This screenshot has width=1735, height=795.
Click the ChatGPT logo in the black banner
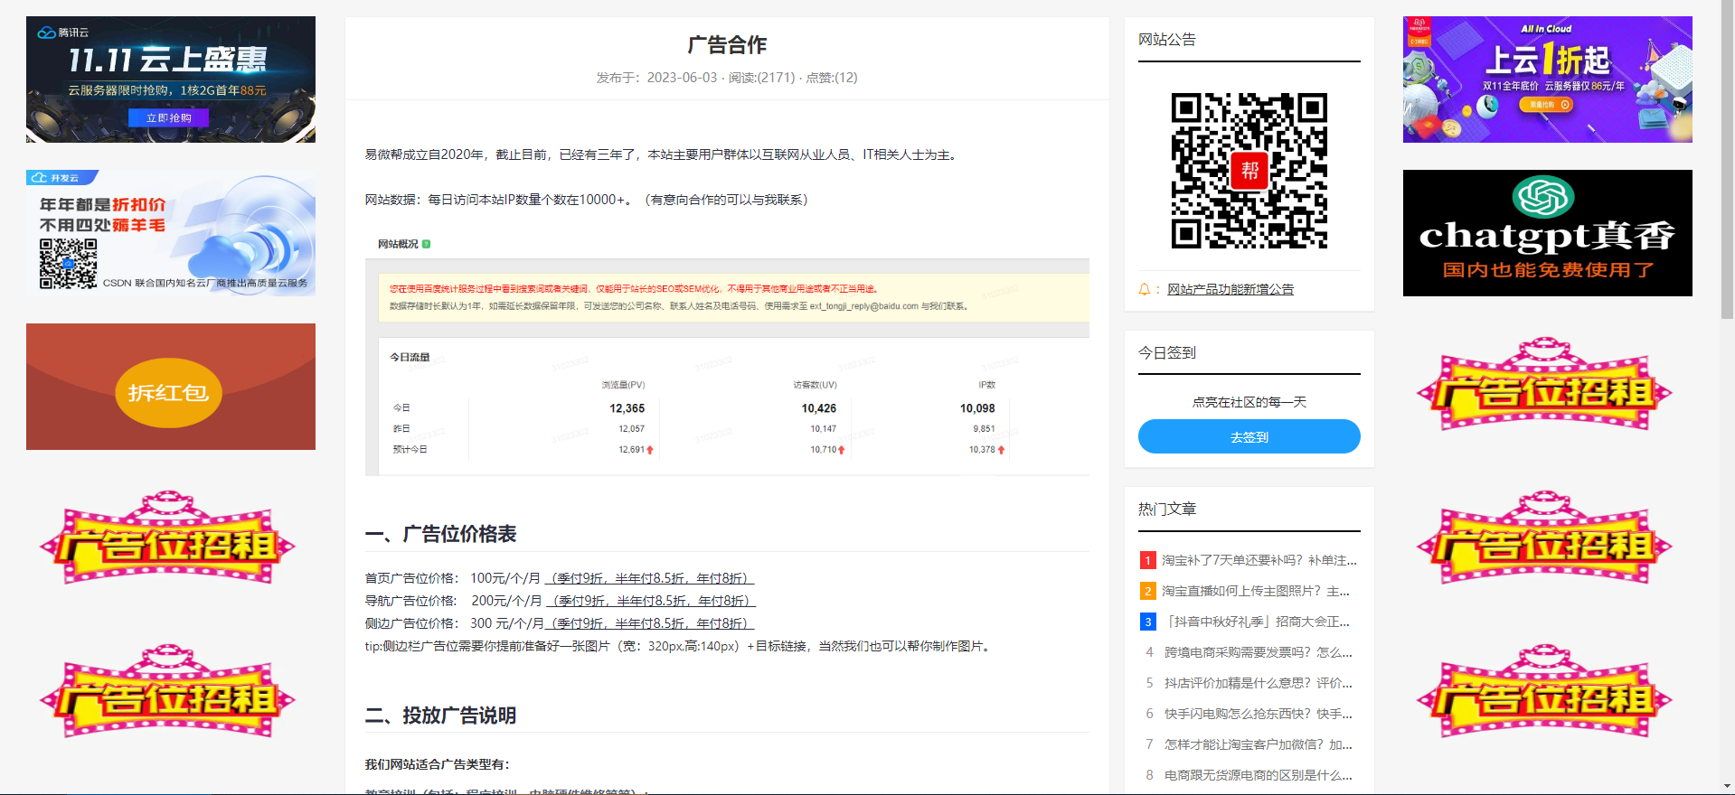pyautogui.click(x=1543, y=197)
